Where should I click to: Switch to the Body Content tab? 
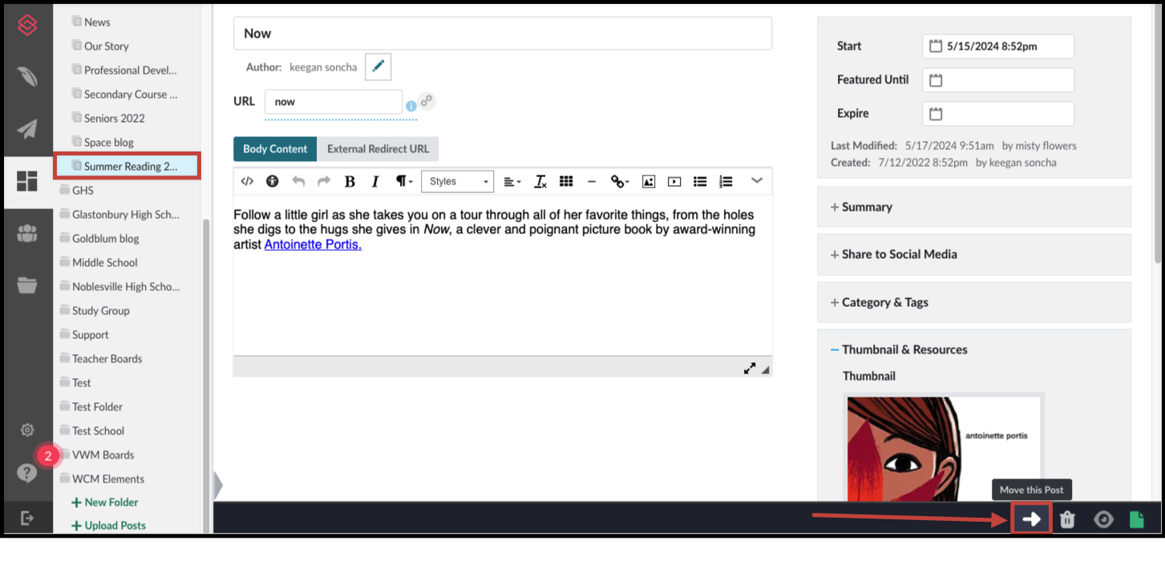point(275,149)
